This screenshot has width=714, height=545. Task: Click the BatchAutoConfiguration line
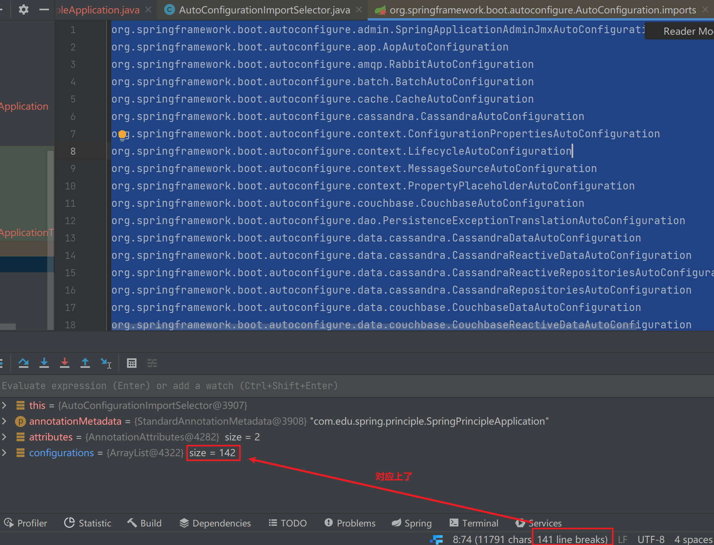[322, 82]
